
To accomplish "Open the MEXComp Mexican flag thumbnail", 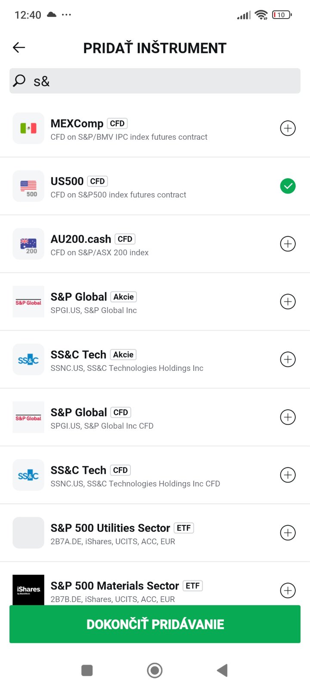I will coord(28,128).
